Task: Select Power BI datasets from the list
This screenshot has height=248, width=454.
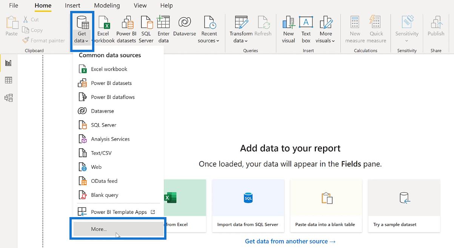Action: tap(119, 83)
